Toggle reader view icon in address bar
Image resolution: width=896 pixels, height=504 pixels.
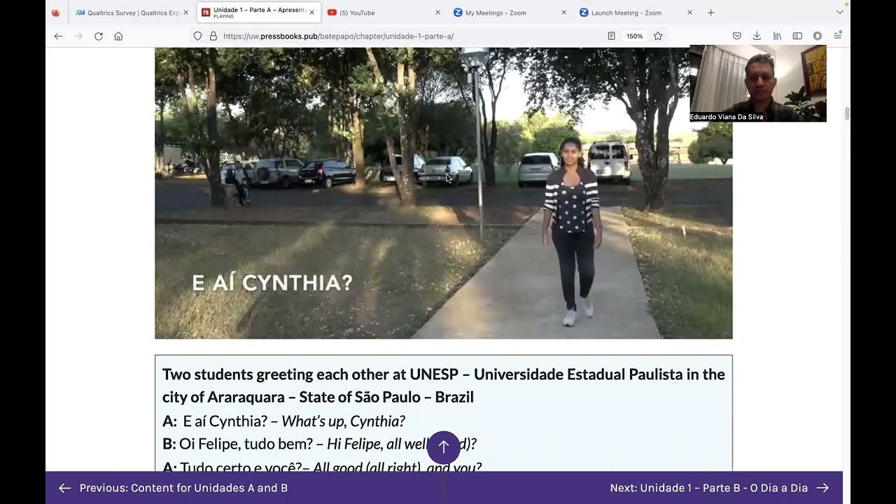pyautogui.click(x=611, y=36)
